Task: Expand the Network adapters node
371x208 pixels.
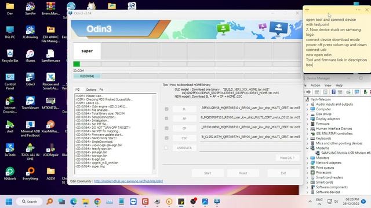Action: pos(307,163)
